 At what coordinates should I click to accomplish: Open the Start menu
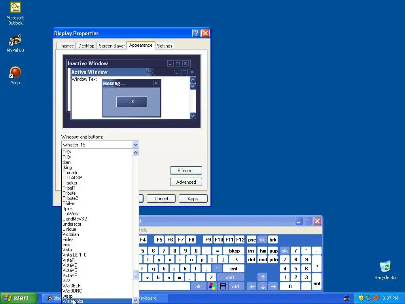pos(19,298)
